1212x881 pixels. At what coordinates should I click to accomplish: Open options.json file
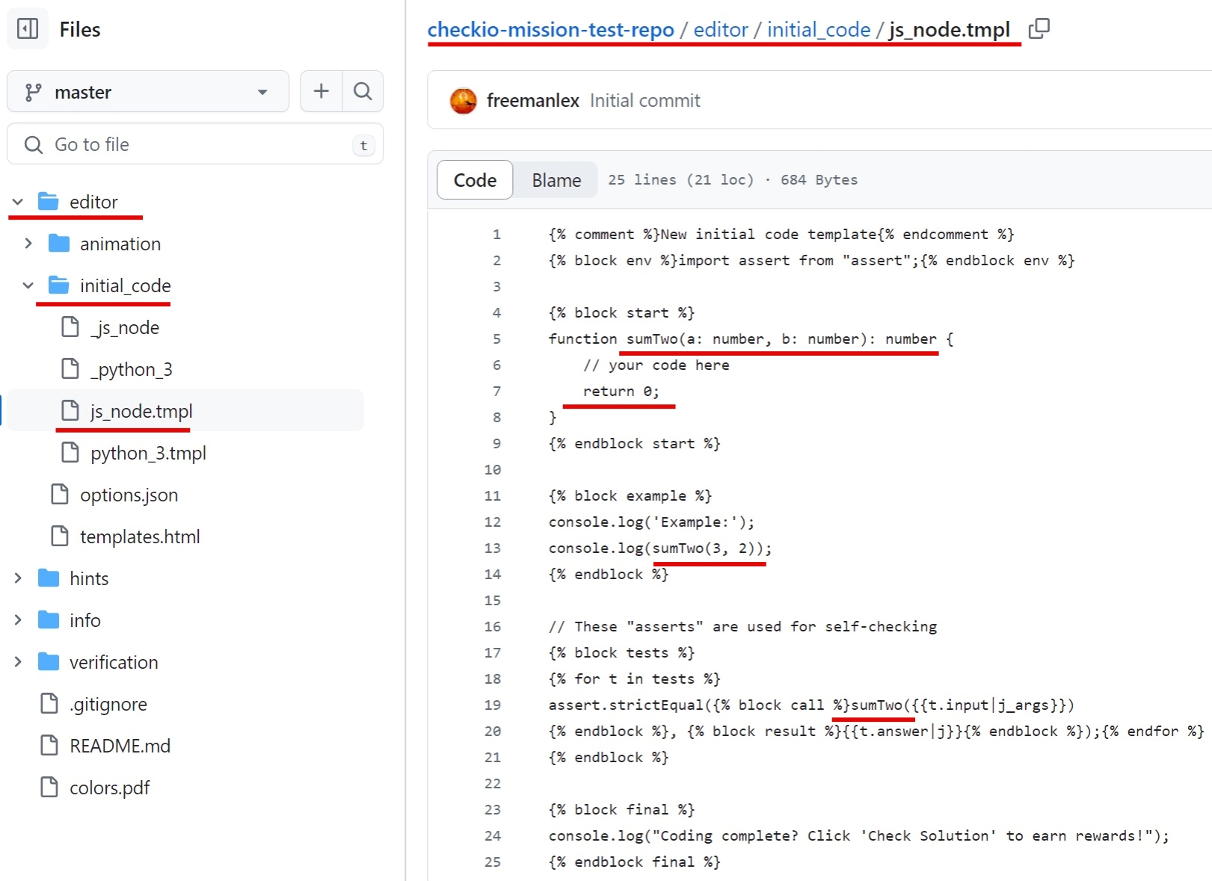(x=129, y=495)
